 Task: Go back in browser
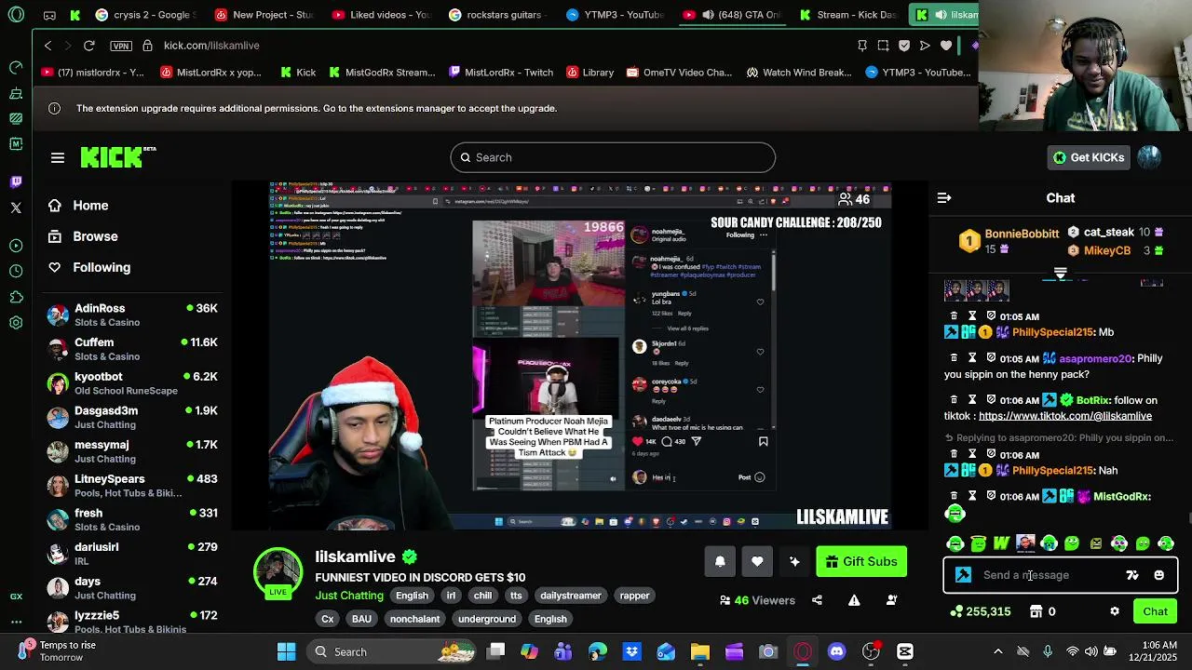pyautogui.click(x=48, y=45)
